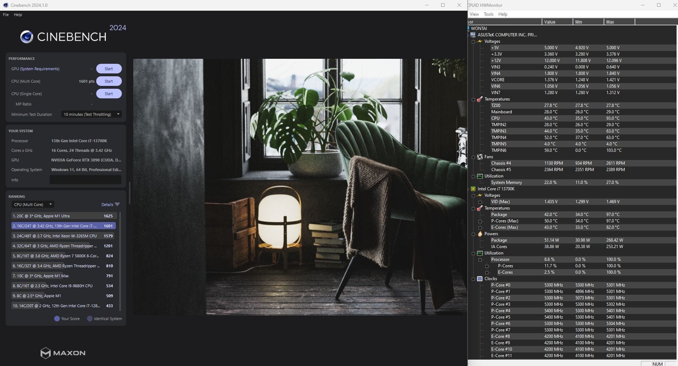The image size is (678, 366).
Task: Click the Maxon logo at bottom left
Action: pyautogui.click(x=63, y=353)
